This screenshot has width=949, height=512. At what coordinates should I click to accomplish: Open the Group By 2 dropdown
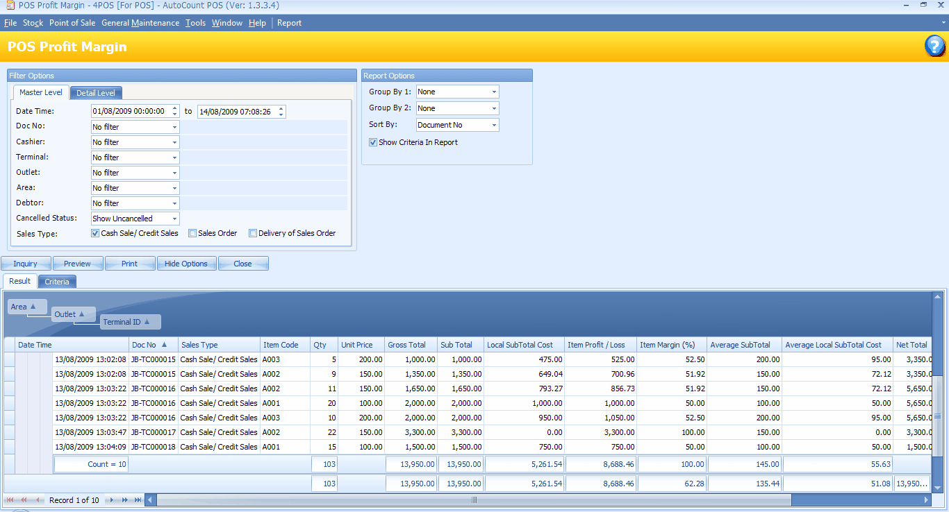pos(494,108)
